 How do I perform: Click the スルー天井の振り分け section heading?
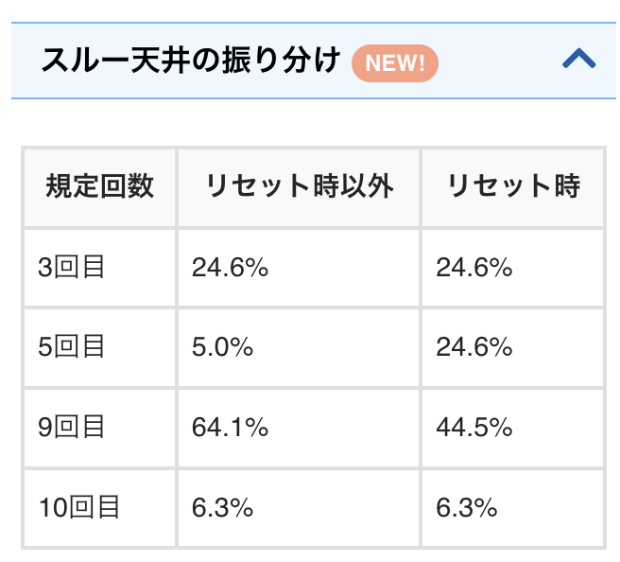point(190,61)
